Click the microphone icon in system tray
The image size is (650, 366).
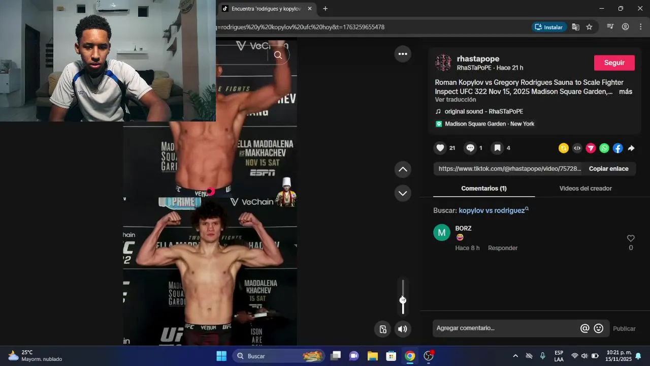pos(543,356)
